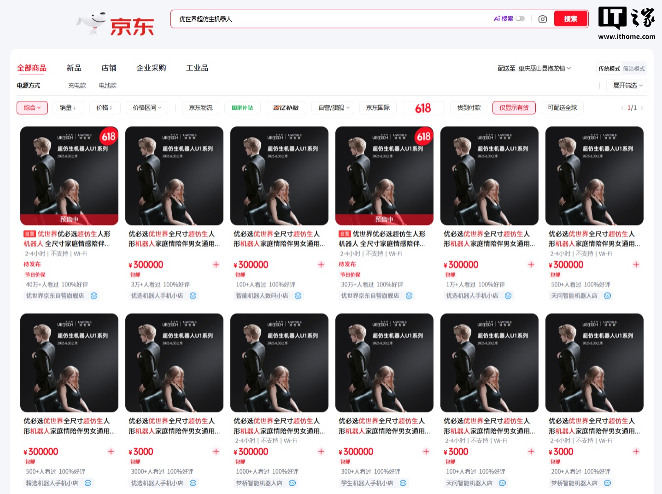Screen dimensions: 662x494
Task: Add the 3万+人看过 listing to cart
Action: (x=216, y=265)
